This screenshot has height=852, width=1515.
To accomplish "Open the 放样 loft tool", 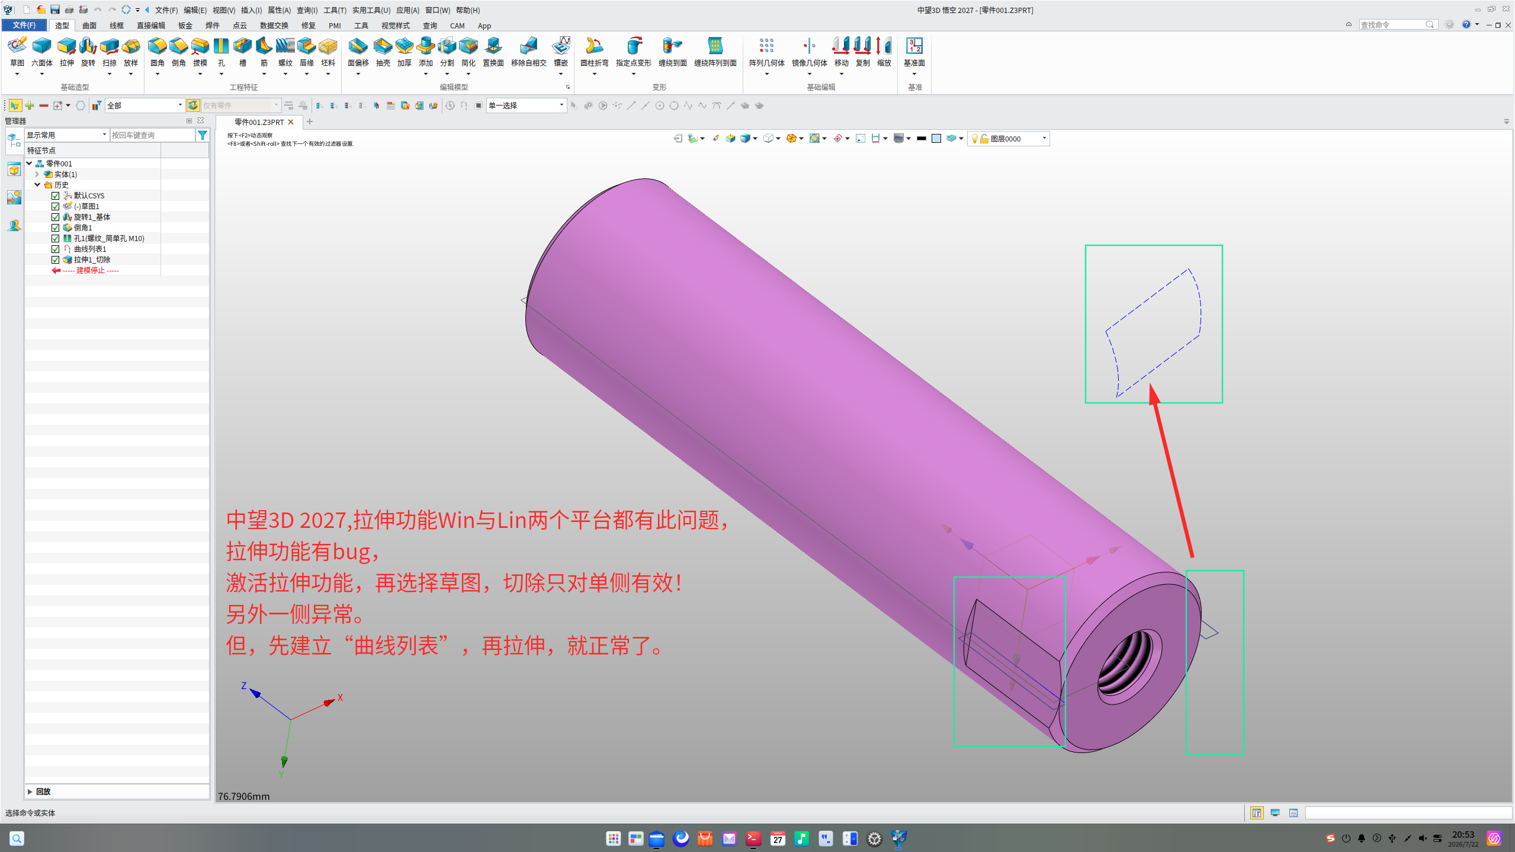I will pyautogui.click(x=131, y=52).
